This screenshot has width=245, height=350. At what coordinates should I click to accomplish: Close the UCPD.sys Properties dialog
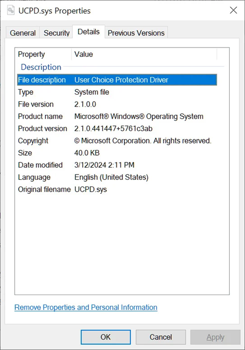233,10
